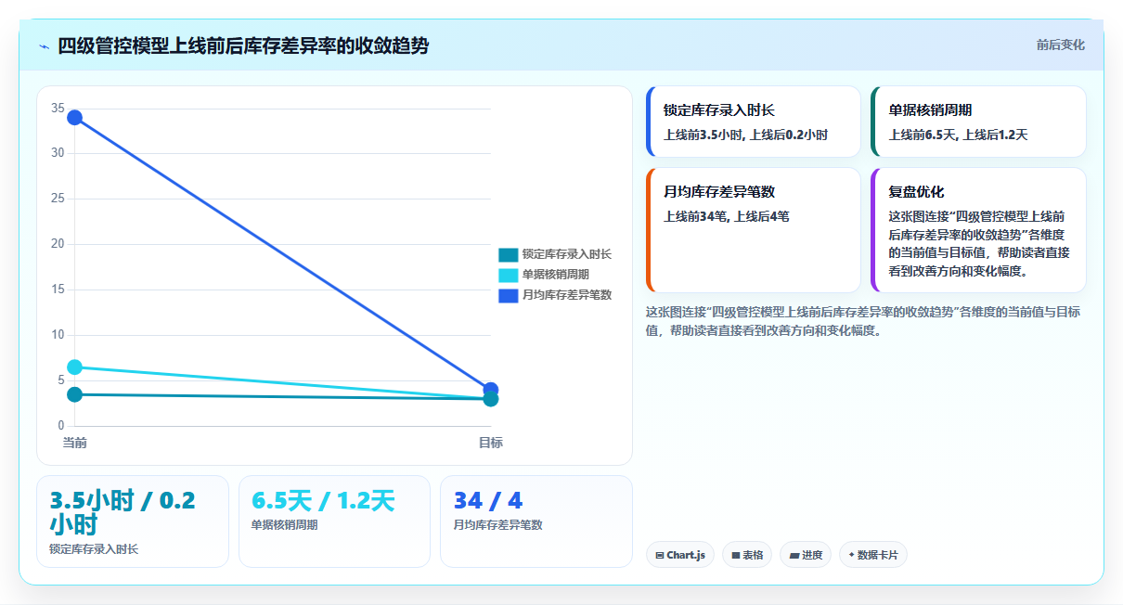The height and width of the screenshot is (605, 1123).
Task: Click the 锁定库存录入时长 caption under the stat
Action: pyautogui.click(x=94, y=549)
